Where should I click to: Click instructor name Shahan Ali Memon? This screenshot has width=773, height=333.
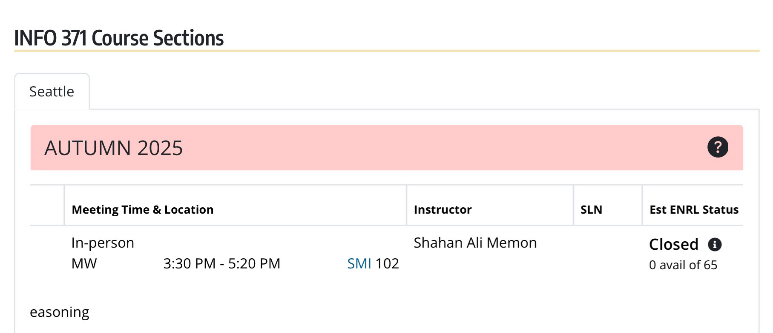coord(475,243)
